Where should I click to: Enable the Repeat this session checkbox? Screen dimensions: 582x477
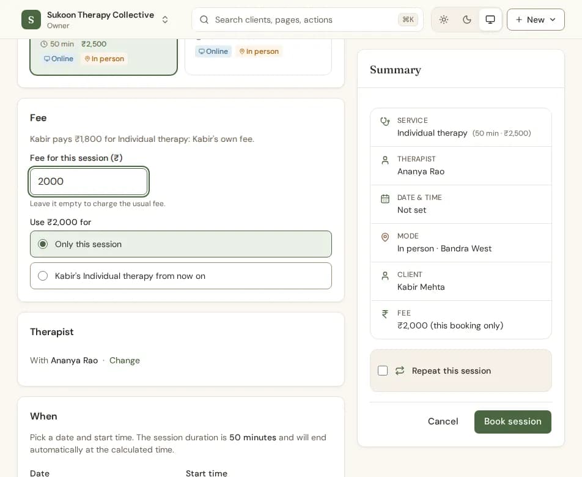[x=383, y=371]
